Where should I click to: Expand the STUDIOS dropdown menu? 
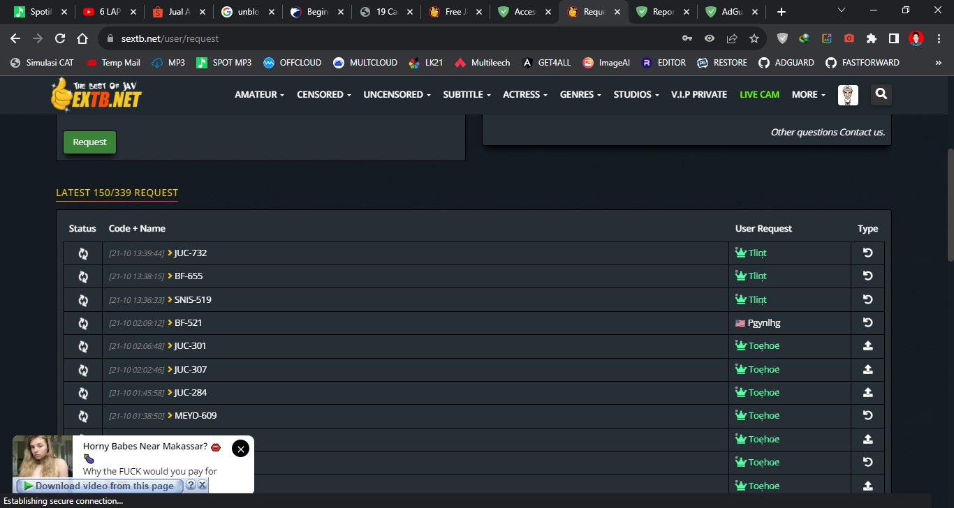pyautogui.click(x=636, y=95)
